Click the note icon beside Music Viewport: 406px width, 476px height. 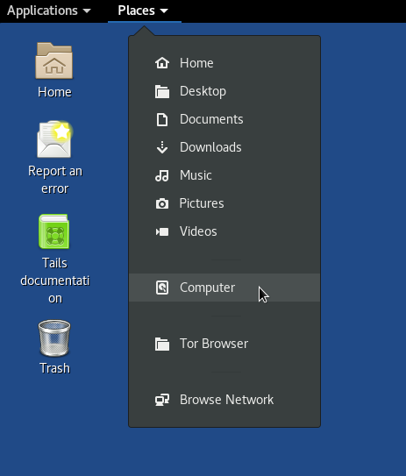[162, 175]
